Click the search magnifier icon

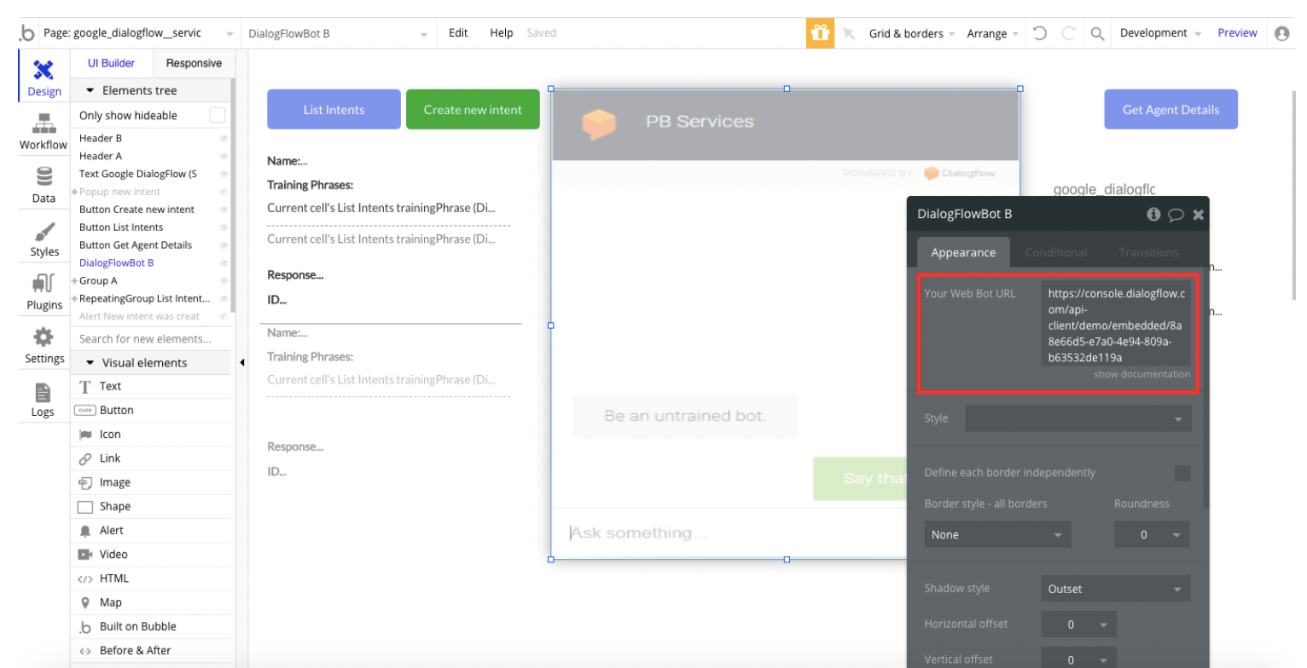pyautogui.click(x=1098, y=33)
